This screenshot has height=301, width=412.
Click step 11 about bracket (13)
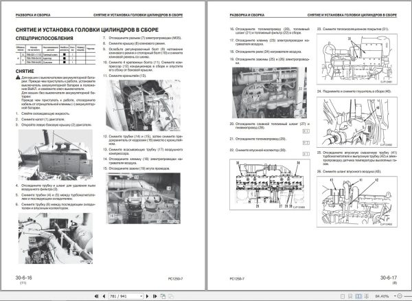124,76
